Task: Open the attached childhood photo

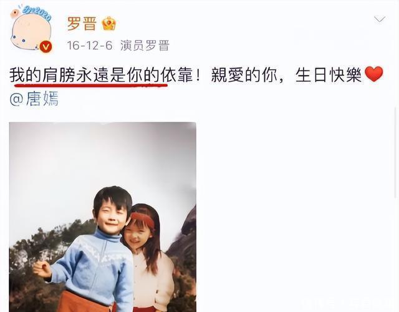Action: coord(102,217)
